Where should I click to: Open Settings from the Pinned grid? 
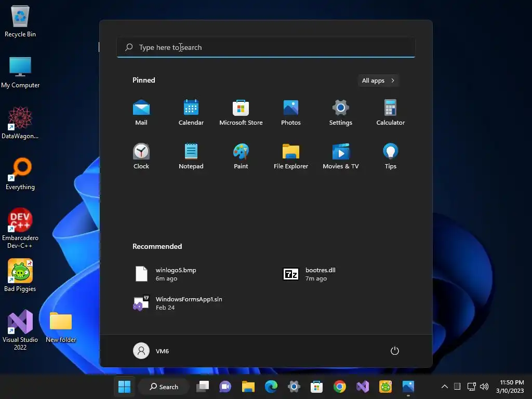pyautogui.click(x=341, y=113)
